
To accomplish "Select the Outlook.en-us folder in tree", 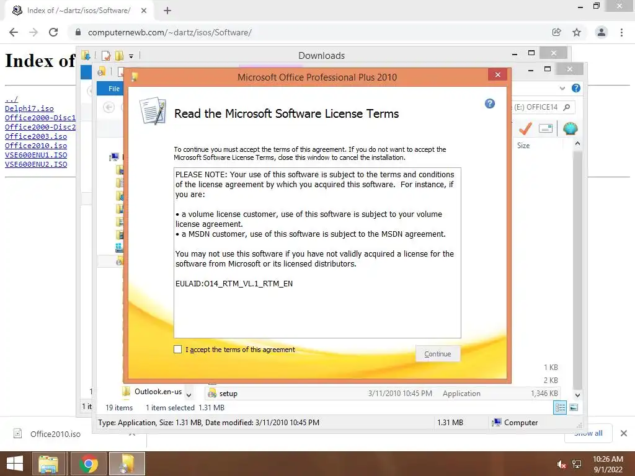I will click(158, 392).
